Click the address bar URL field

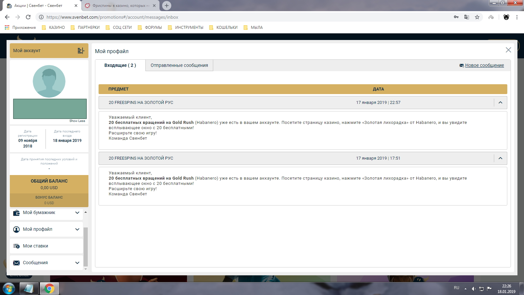pos(242,17)
